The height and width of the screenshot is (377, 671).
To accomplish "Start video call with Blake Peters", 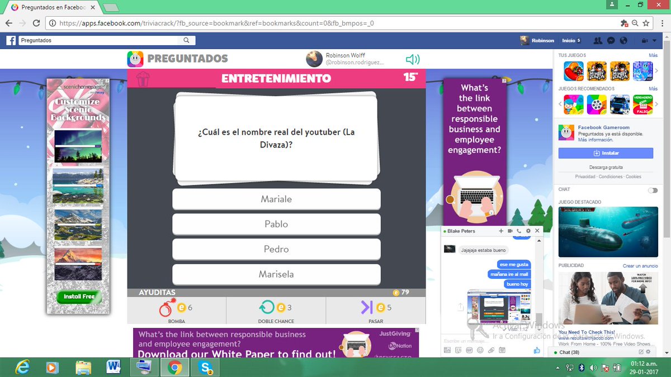I will (x=511, y=231).
